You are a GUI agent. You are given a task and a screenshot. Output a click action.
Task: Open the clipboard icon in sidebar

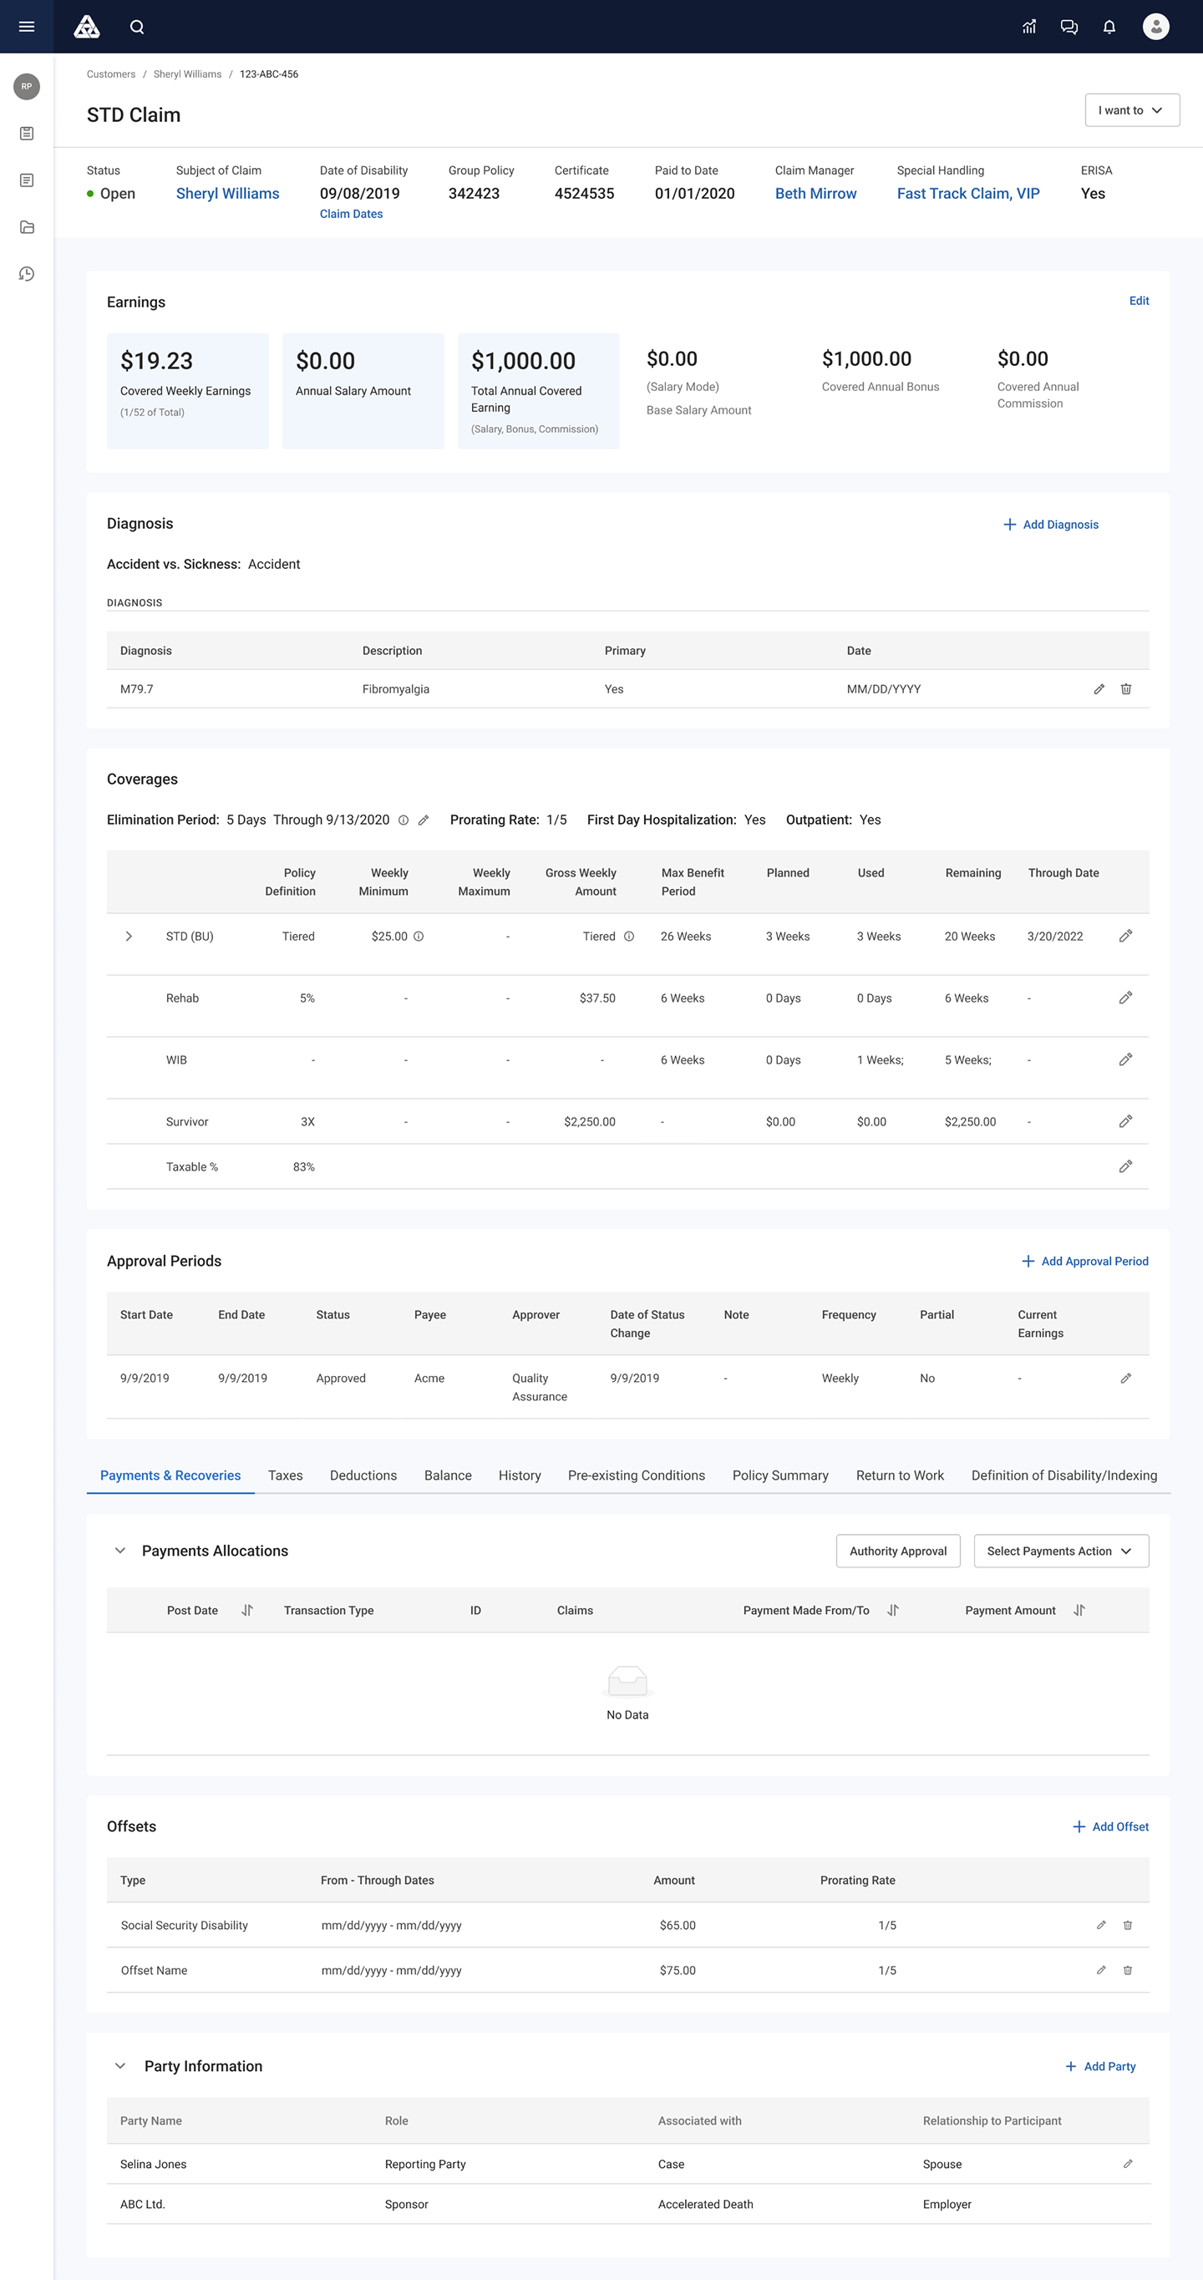click(27, 134)
